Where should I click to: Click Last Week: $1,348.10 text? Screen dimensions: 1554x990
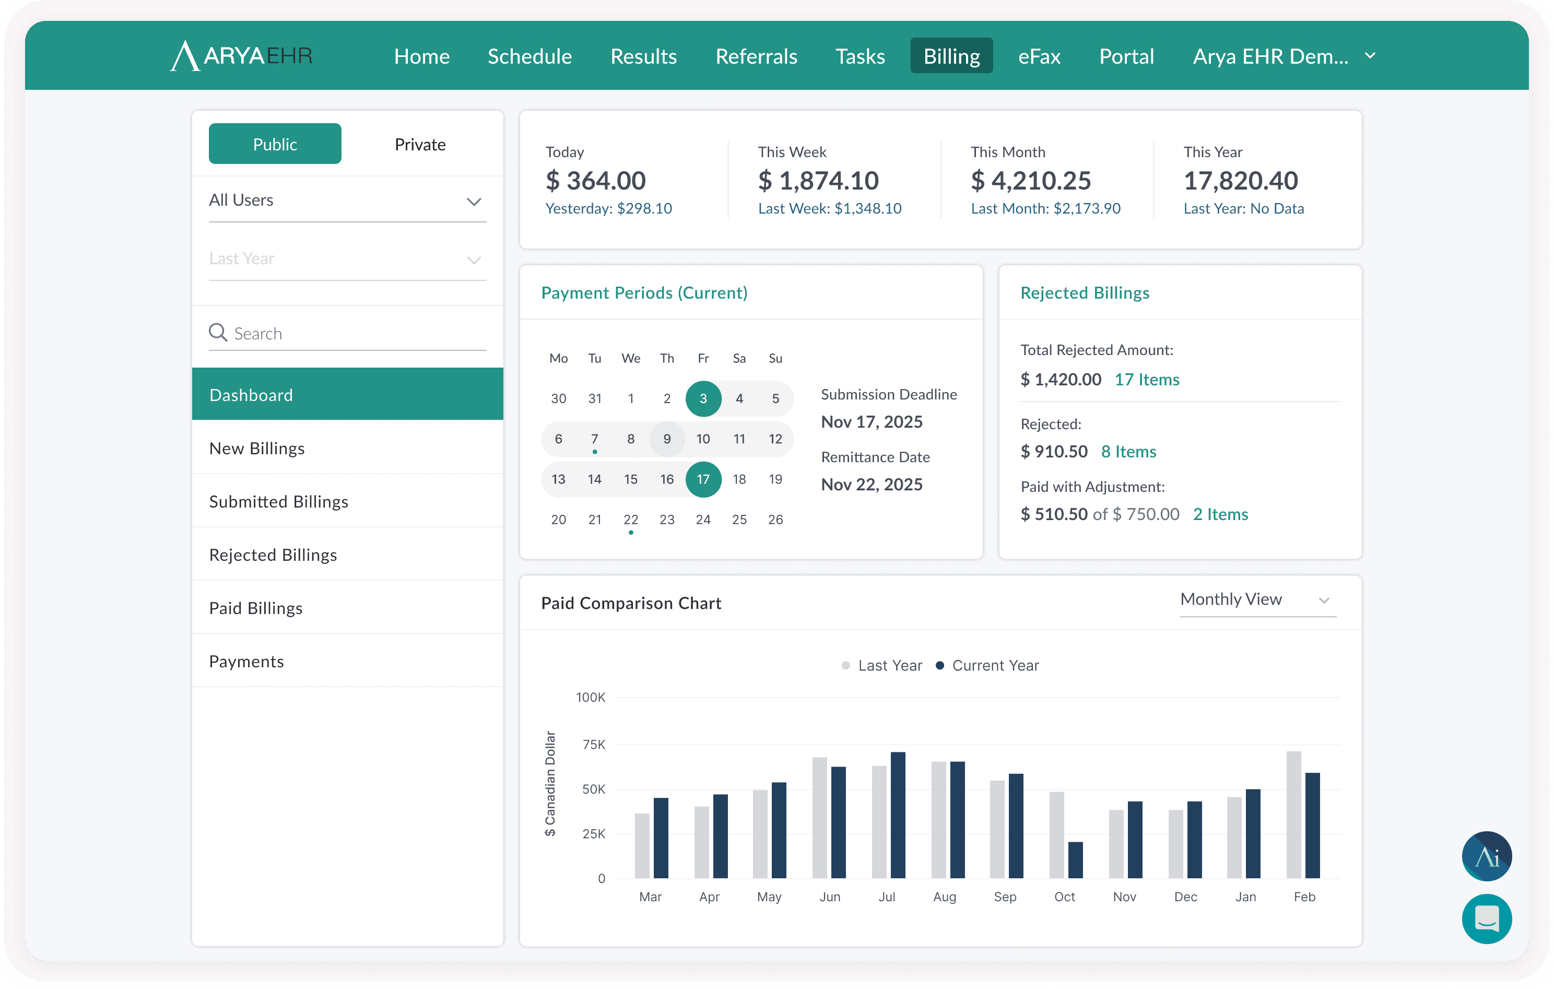point(829,208)
